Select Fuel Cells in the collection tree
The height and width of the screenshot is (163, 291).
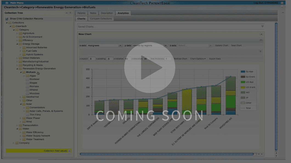[32, 51]
